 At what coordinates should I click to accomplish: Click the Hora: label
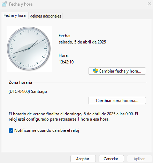(x=63, y=55)
